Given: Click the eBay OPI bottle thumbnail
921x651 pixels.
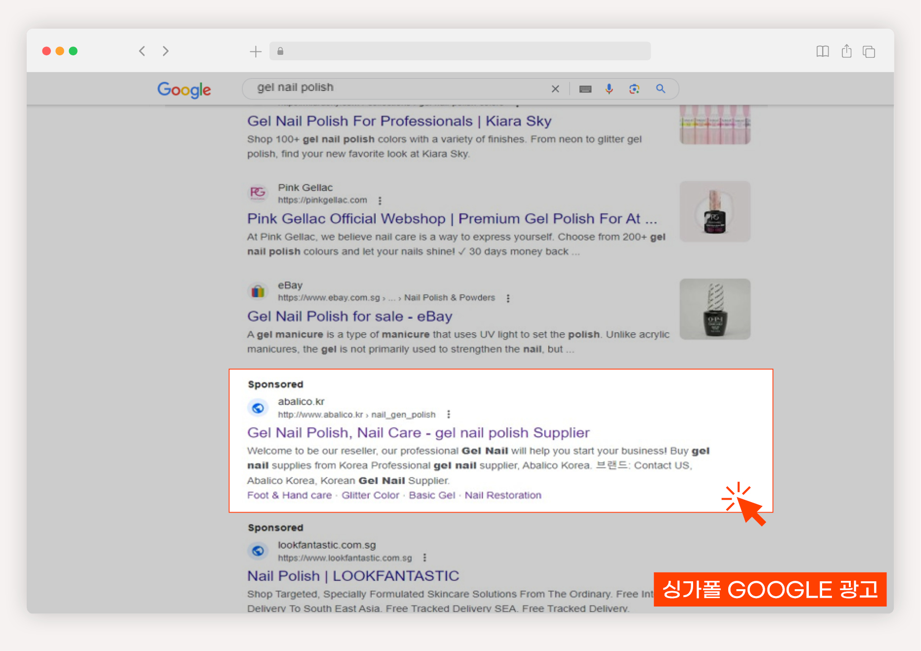Looking at the screenshot, I should pos(715,309).
